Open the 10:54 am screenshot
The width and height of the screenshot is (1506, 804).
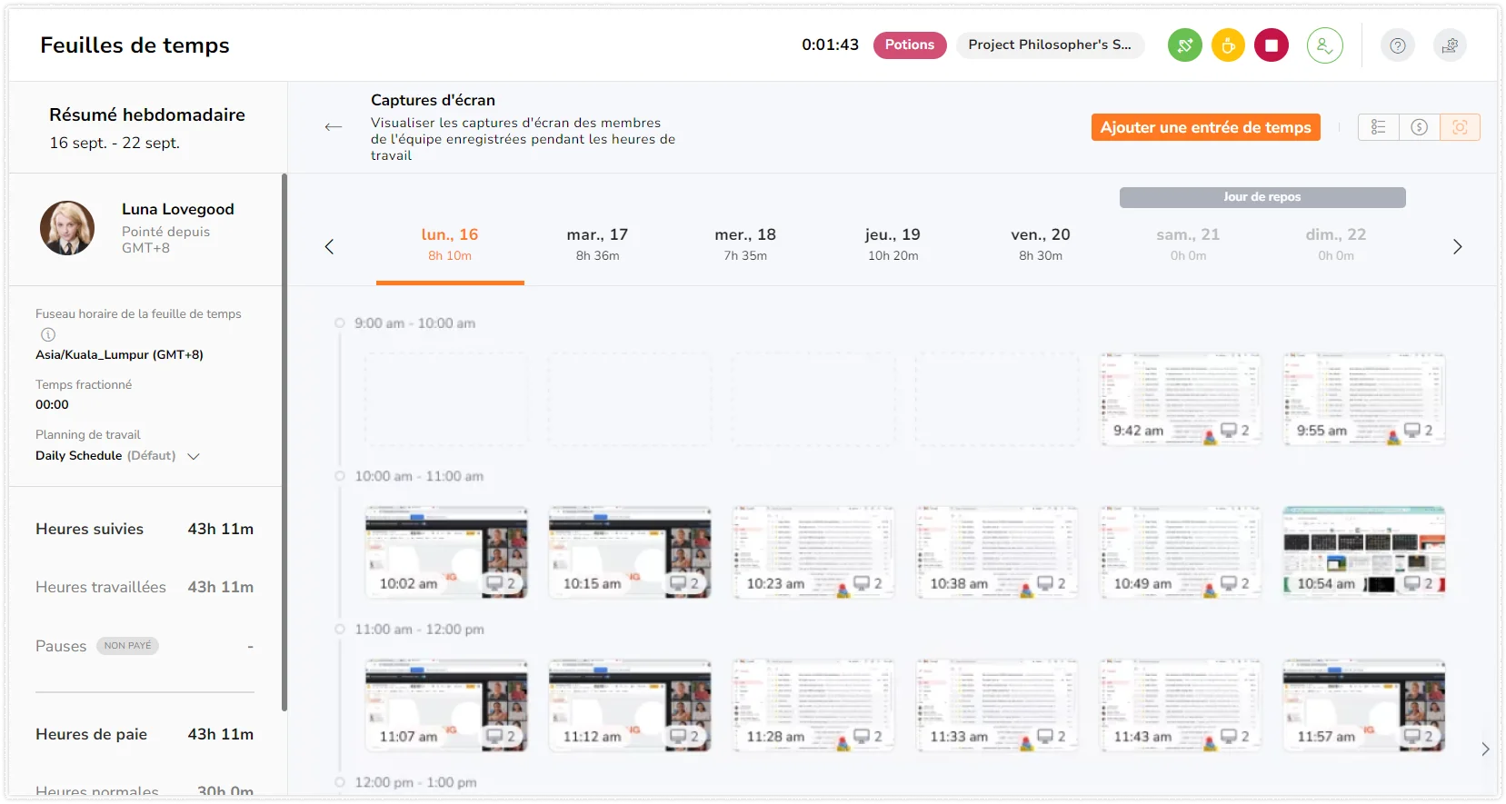click(x=1363, y=552)
